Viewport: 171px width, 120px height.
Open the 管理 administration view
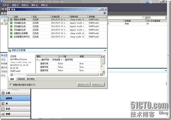15,114
